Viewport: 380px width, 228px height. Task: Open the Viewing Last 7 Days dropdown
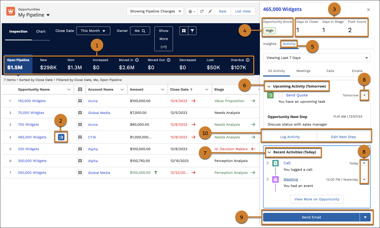click(317, 58)
